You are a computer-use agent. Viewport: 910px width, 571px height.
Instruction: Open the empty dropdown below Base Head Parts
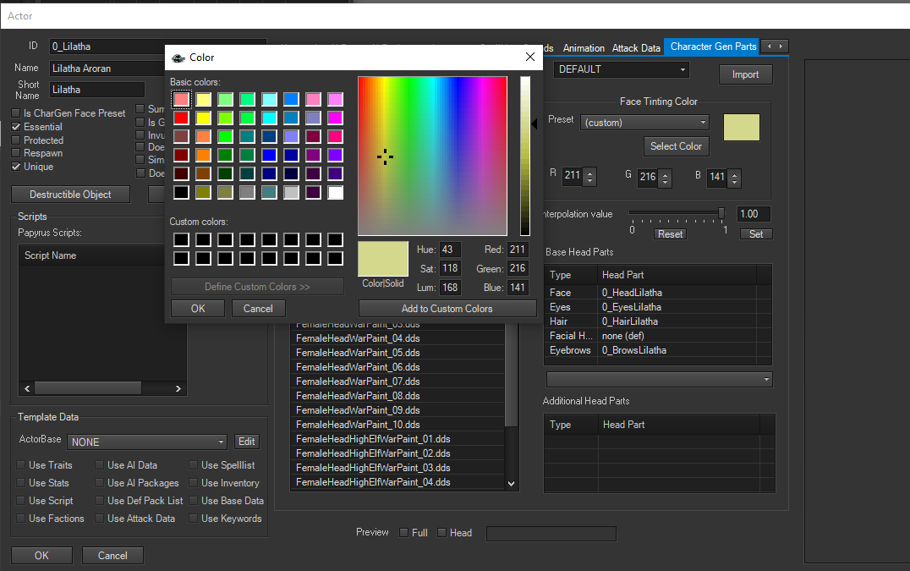[x=660, y=380]
